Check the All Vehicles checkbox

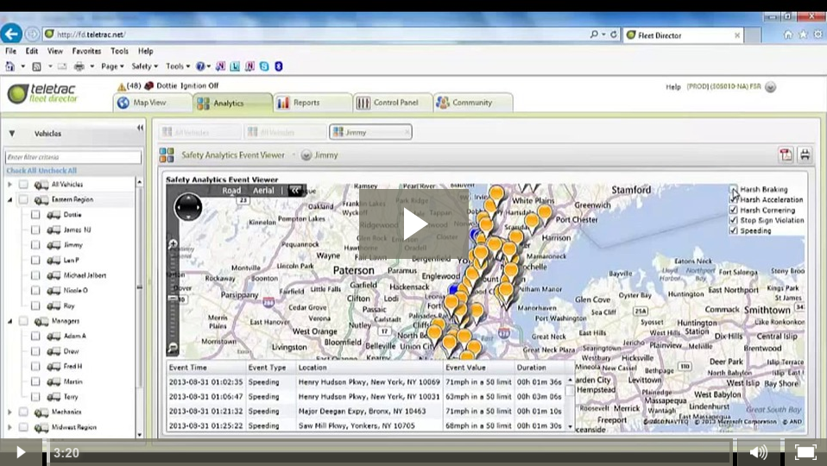tap(23, 185)
